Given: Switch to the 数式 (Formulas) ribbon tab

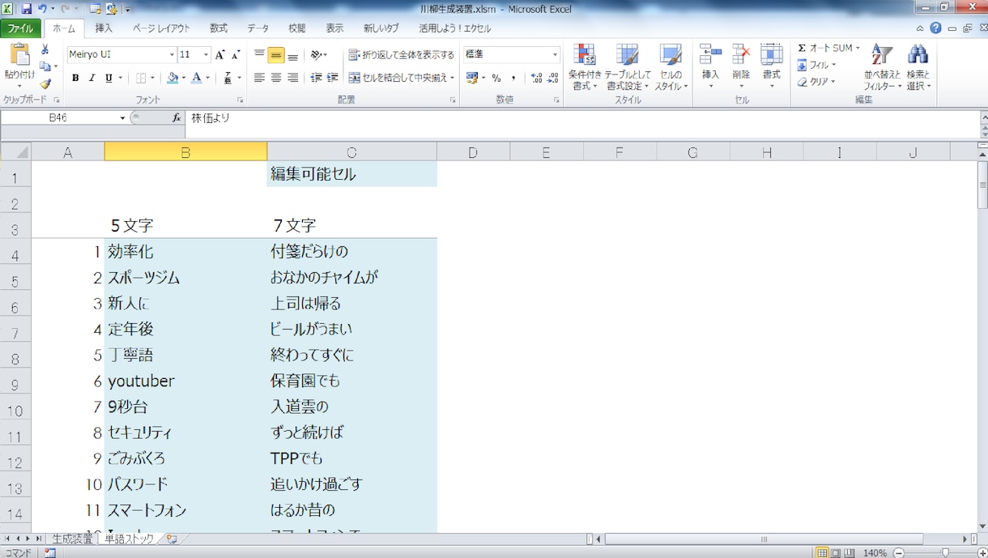Looking at the screenshot, I should coord(219,28).
